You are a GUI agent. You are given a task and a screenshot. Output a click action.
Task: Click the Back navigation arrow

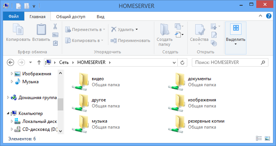click(10, 62)
